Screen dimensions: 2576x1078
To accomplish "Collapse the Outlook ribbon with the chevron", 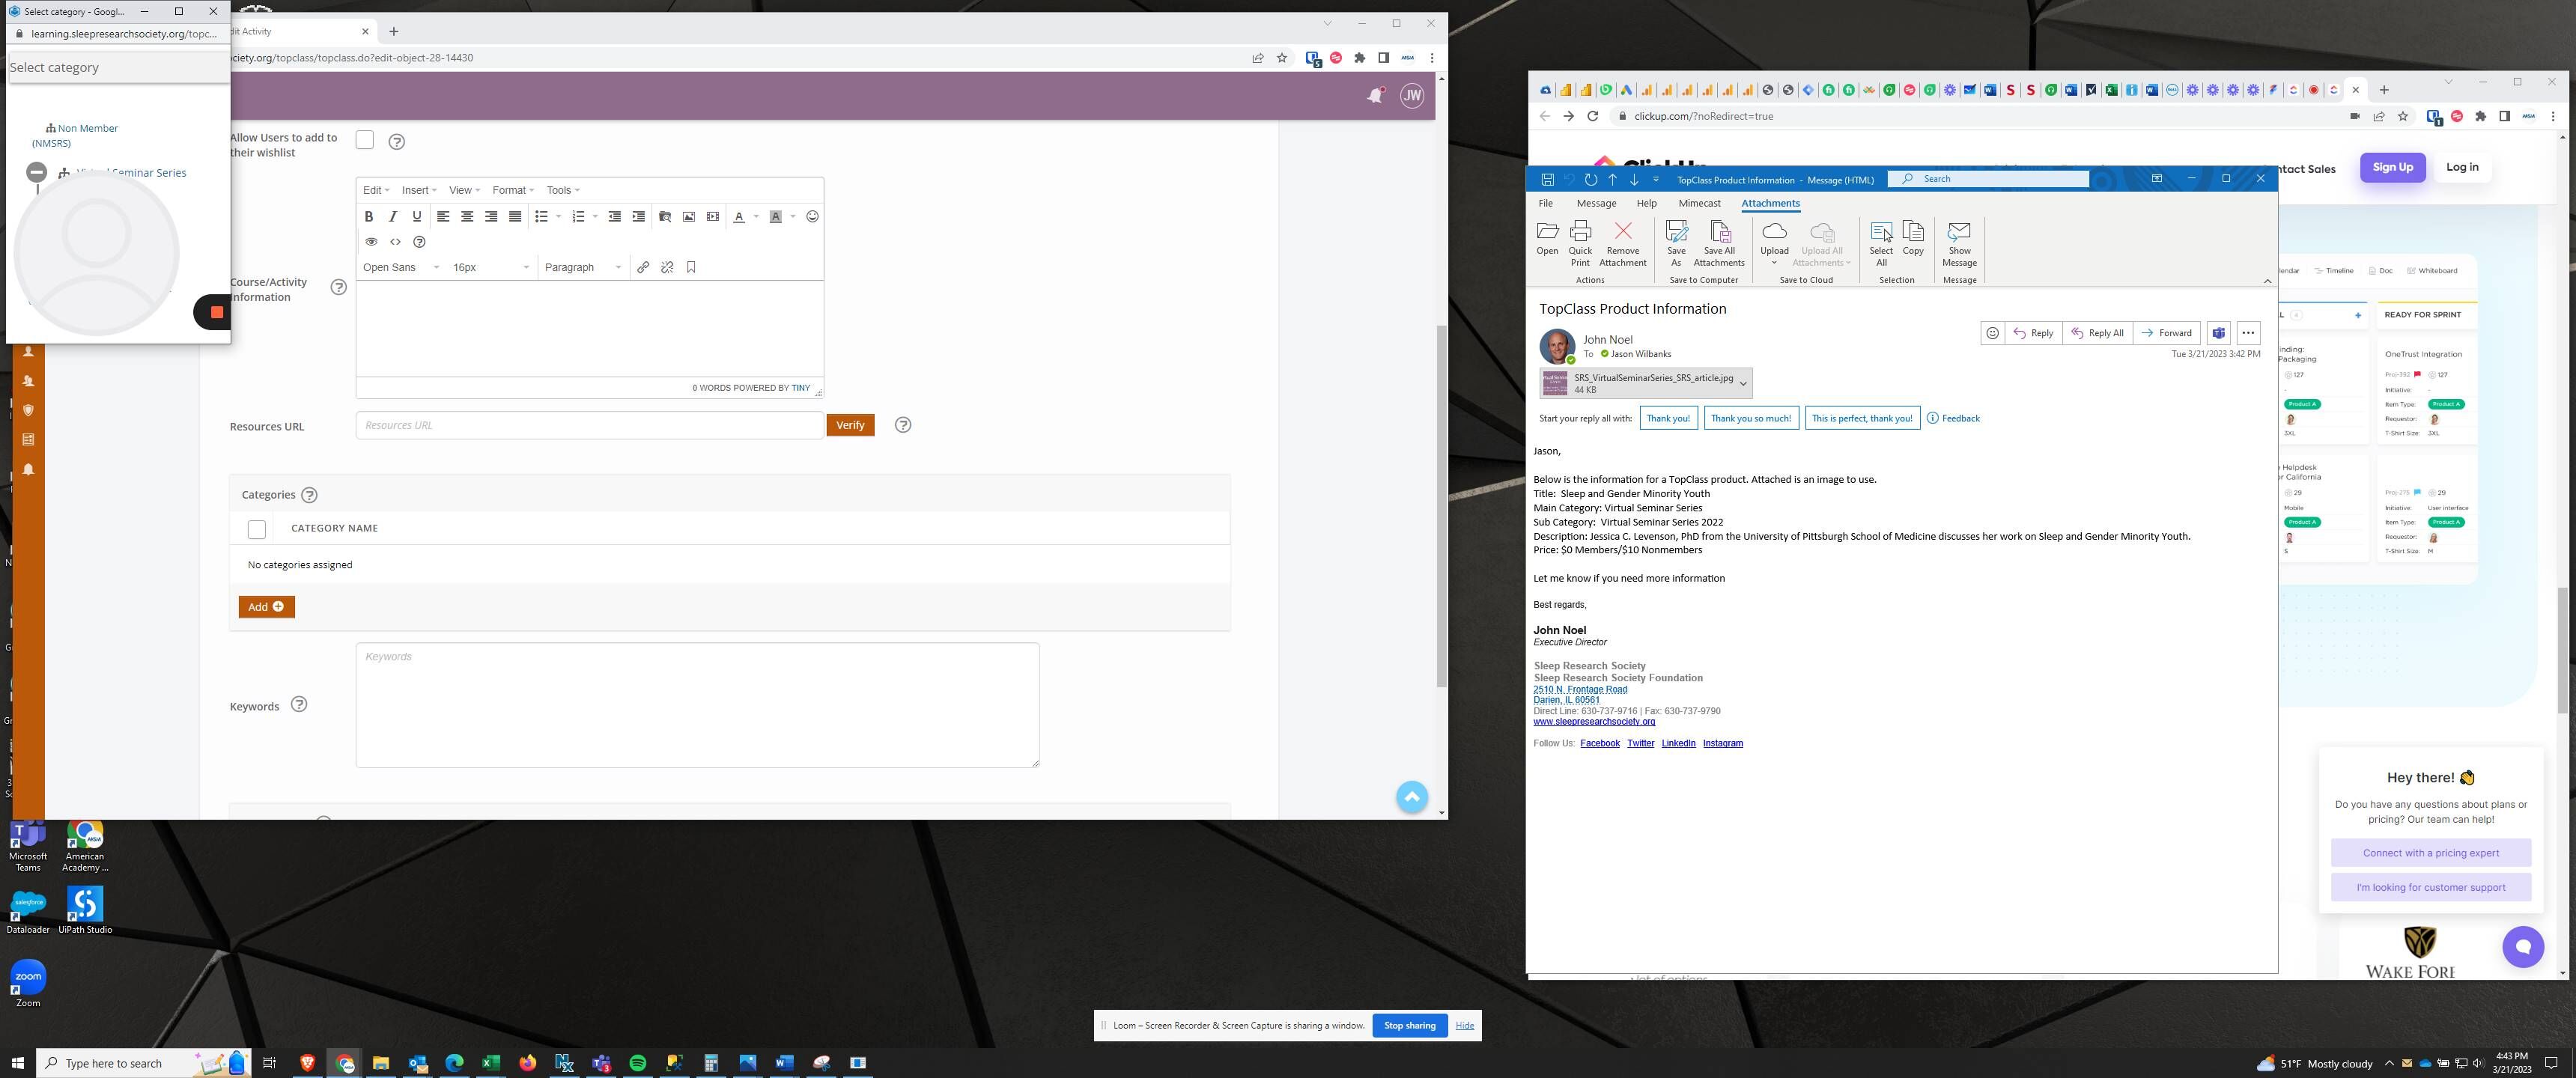I will point(2267,281).
